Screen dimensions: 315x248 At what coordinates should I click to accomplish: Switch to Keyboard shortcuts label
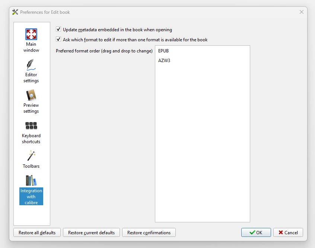[x=31, y=139]
